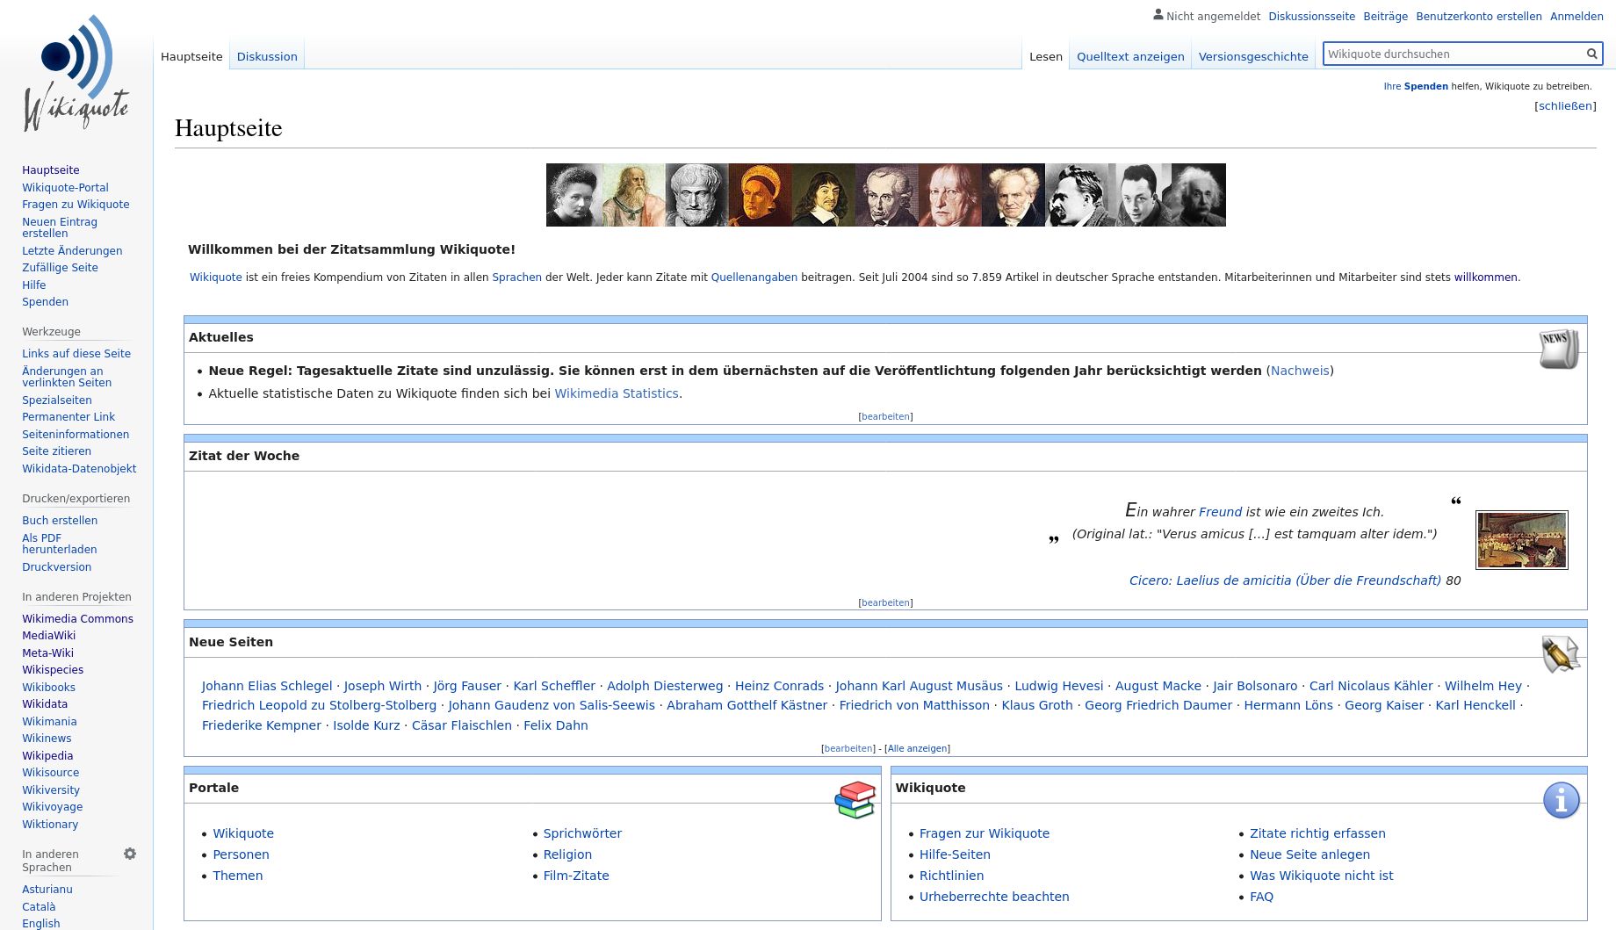Open the Versionsgeschichte tab
1616x930 pixels.
1253,56
